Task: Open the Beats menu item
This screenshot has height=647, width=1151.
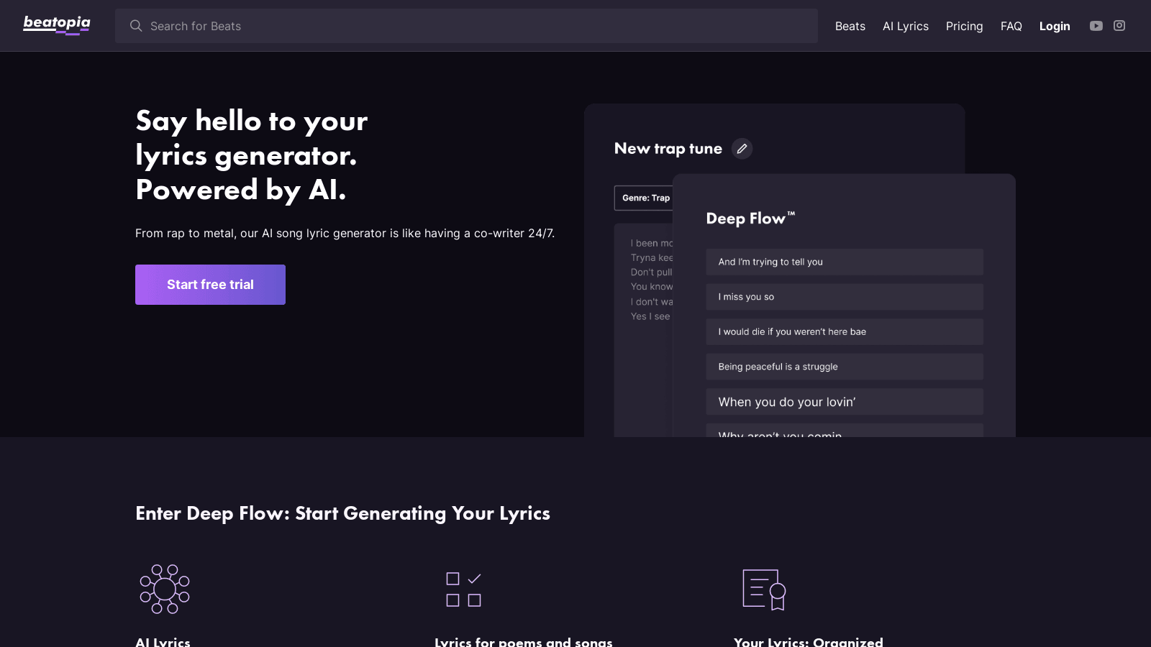Action: (850, 26)
